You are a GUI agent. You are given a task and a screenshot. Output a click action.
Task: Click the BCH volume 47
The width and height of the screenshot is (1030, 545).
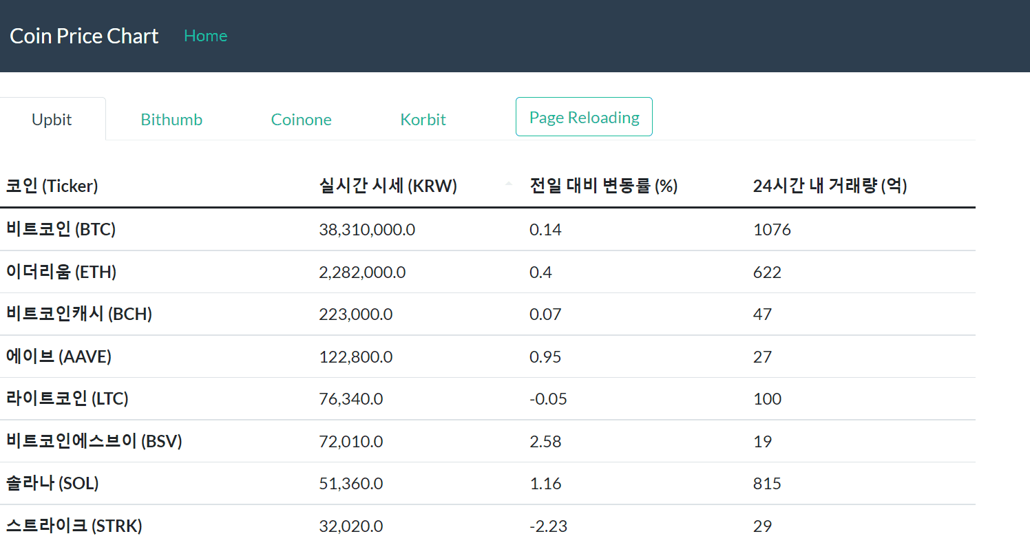click(x=762, y=314)
